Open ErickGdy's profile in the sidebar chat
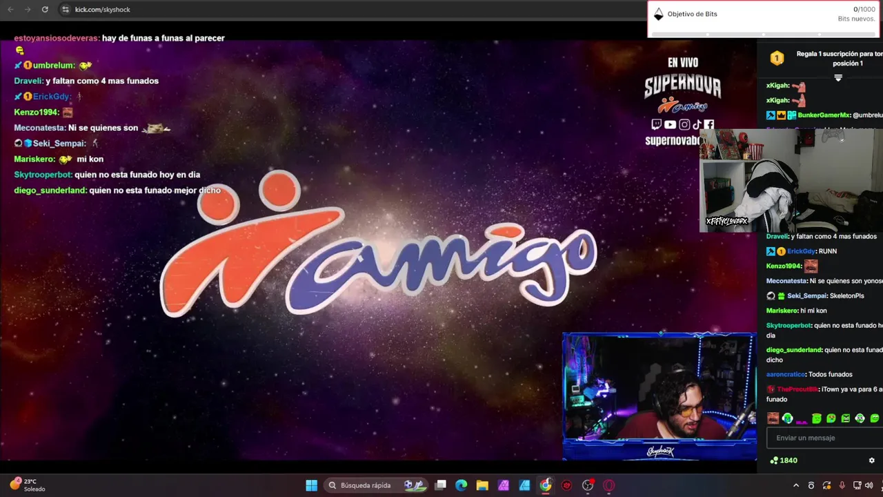 (x=801, y=251)
